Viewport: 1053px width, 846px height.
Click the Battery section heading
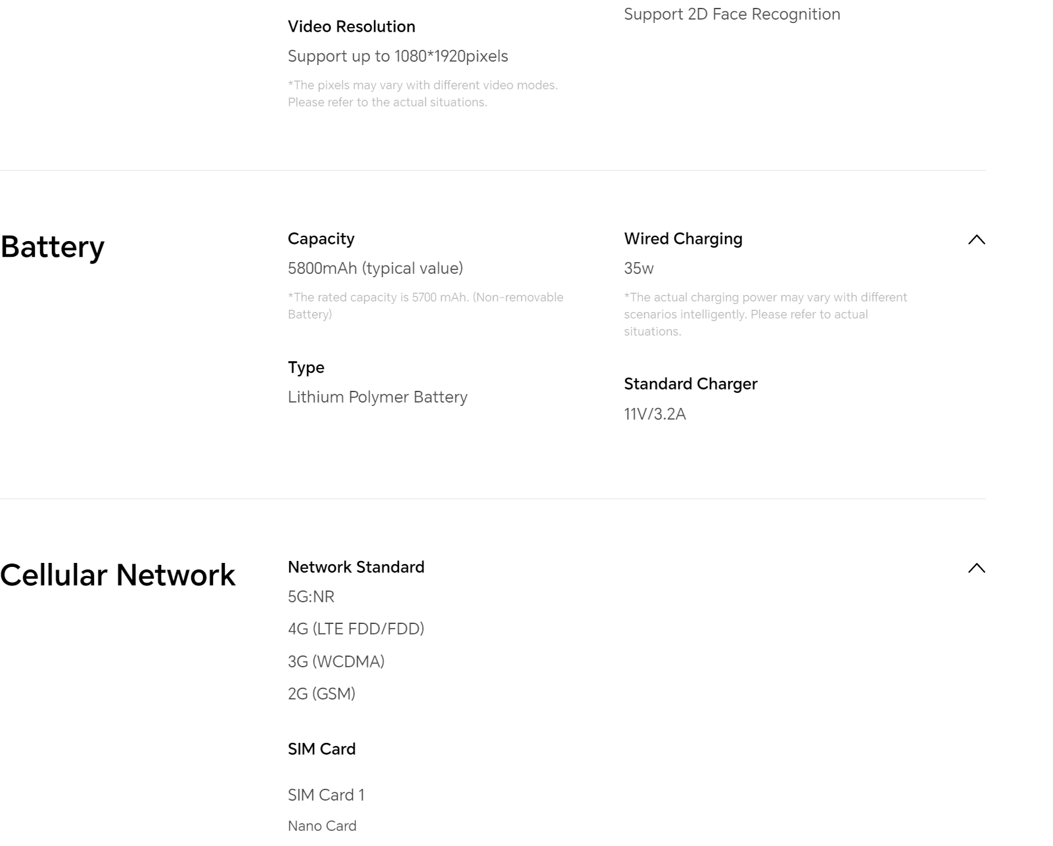coord(53,247)
